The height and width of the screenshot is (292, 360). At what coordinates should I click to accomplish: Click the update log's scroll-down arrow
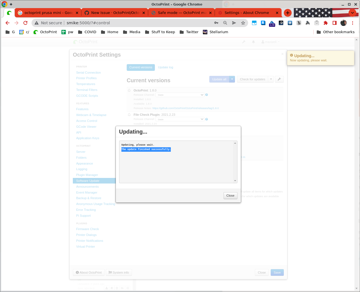235,181
